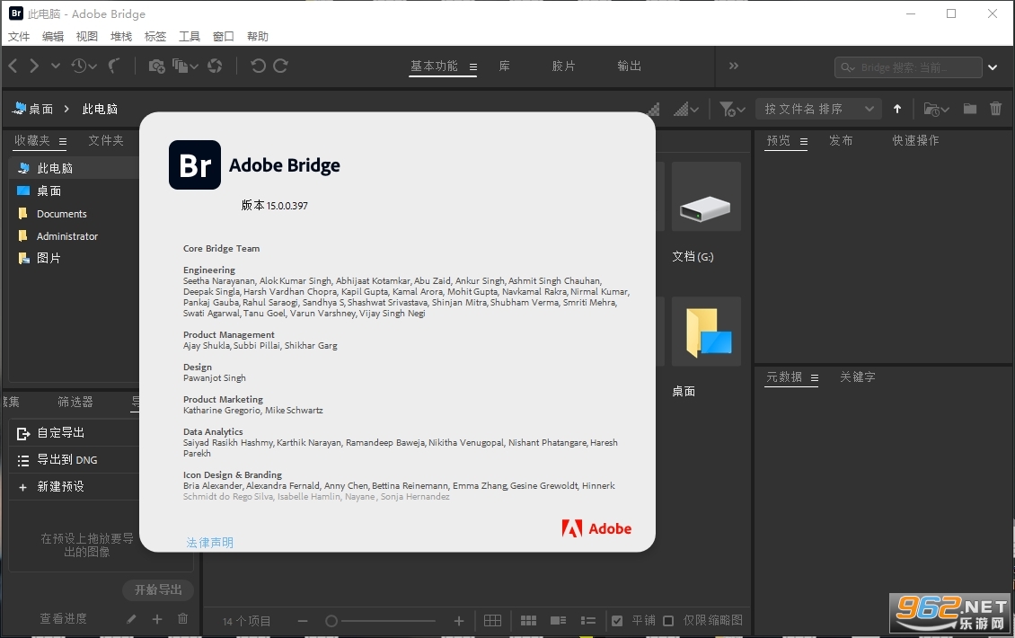The image size is (1015, 638).
Task: Open the parent folders dropdown chevron
Action: 56,66
